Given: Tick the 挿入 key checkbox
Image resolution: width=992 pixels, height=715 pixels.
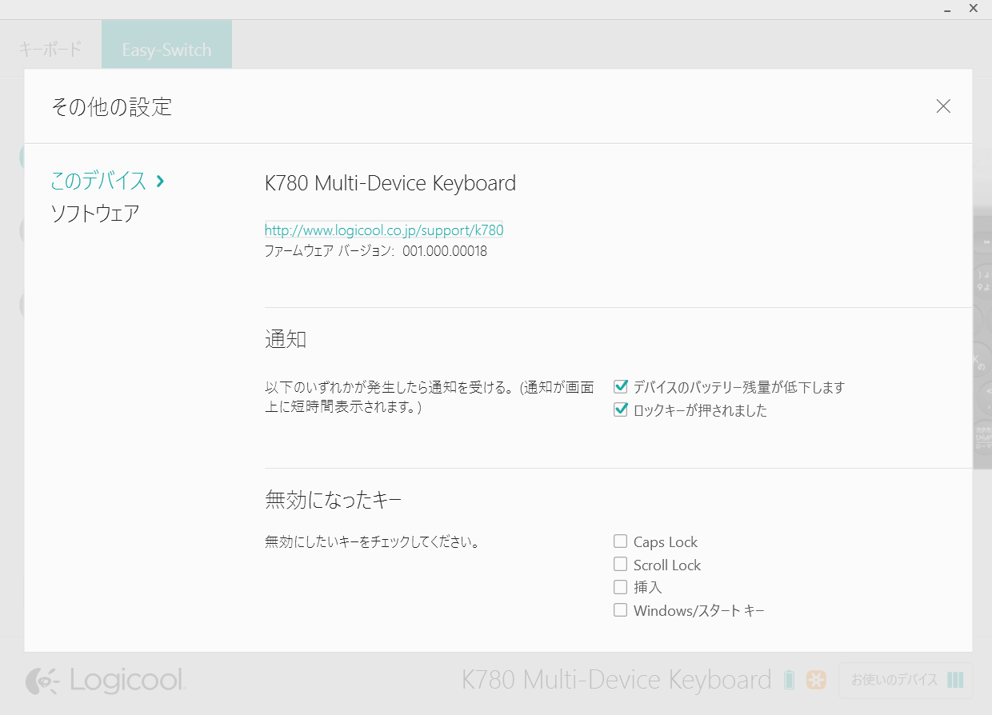Looking at the screenshot, I should tap(620, 587).
